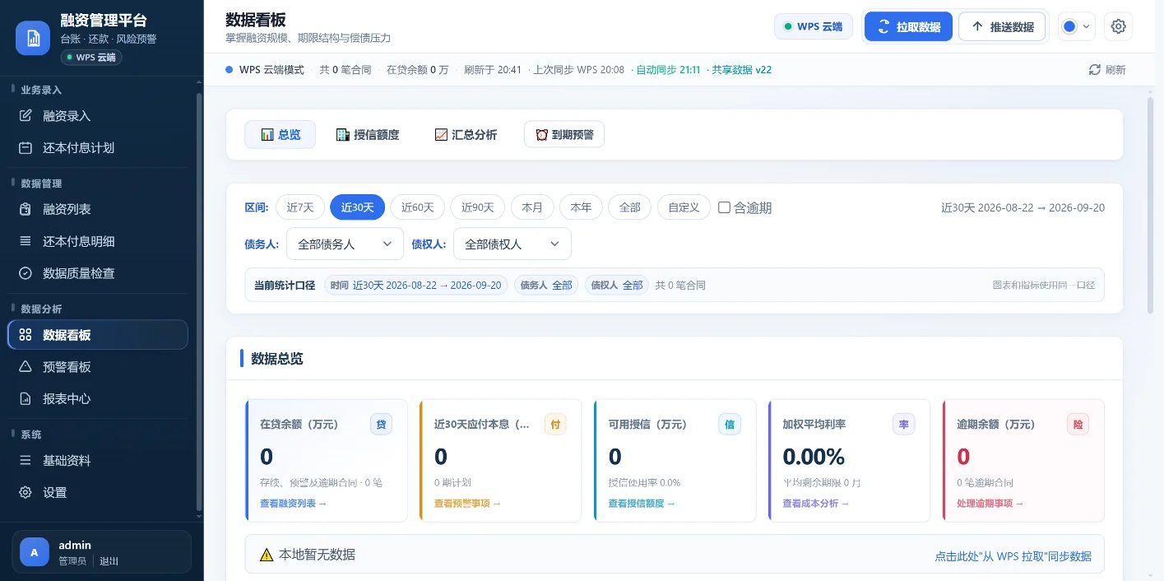1164x581 pixels.
Task: Click the 查看融资列表 link
Action: pyautogui.click(x=293, y=503)
